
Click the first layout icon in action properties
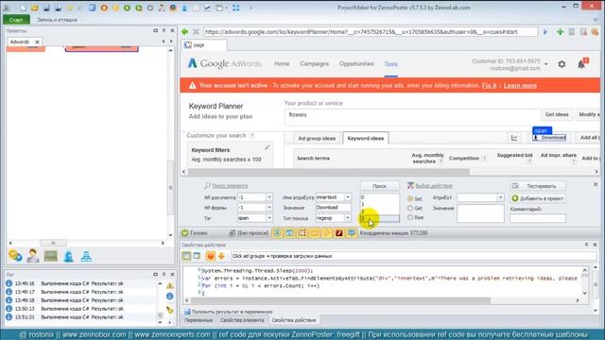186,256
